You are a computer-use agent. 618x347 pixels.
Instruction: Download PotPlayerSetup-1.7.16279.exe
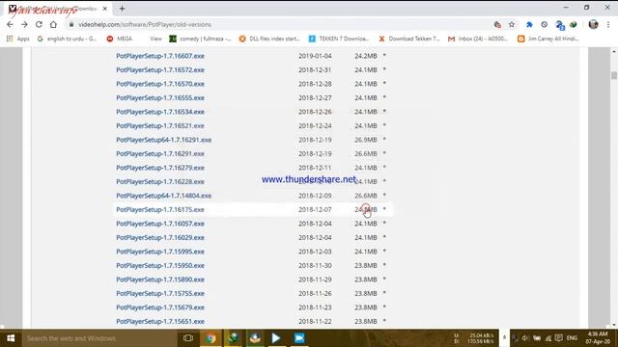coord(160,168)
